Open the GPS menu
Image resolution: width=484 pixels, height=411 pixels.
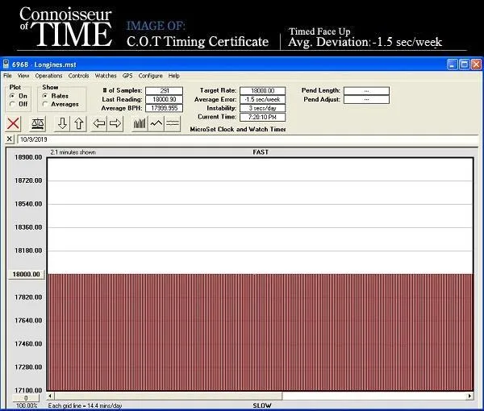[127, 76]
